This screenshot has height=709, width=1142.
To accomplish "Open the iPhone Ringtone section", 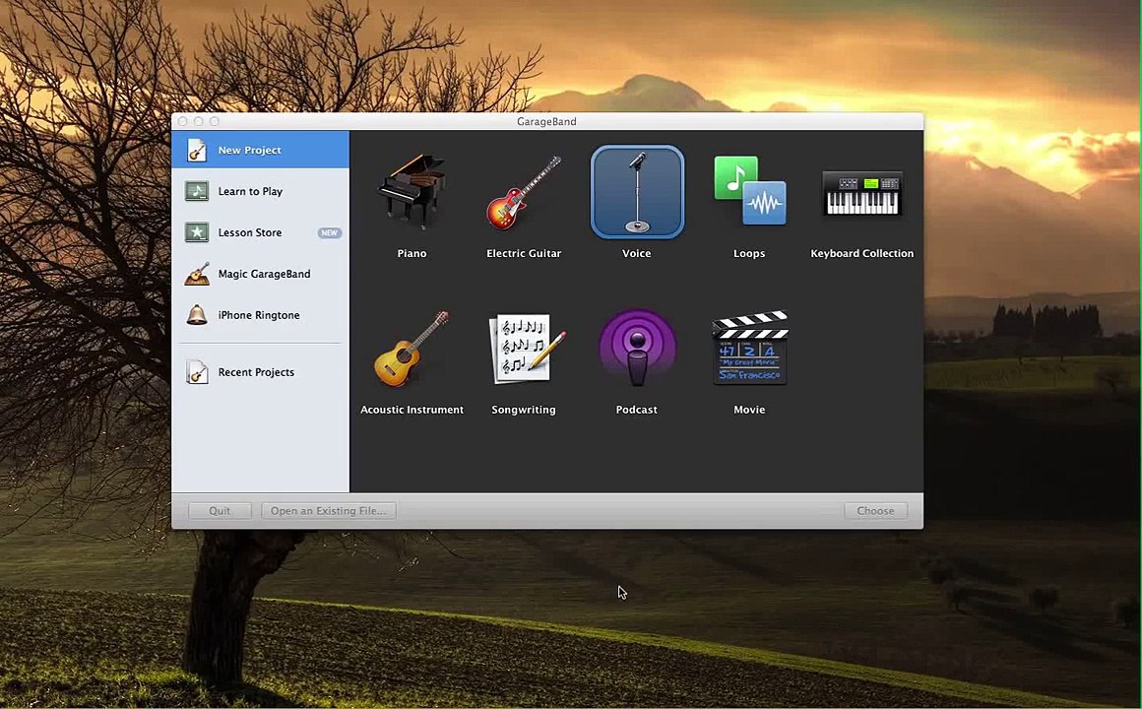I will [261, 315].
